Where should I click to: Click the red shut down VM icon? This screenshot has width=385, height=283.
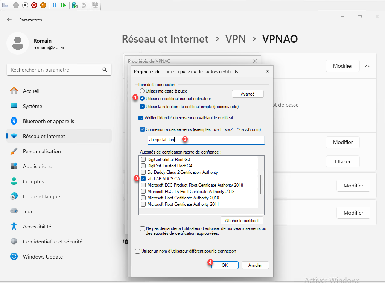[34, 5]
